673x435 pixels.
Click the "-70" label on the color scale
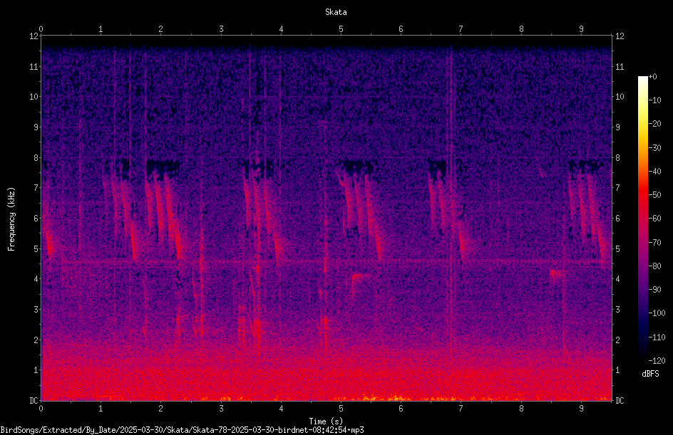click(x=654, y=243)
